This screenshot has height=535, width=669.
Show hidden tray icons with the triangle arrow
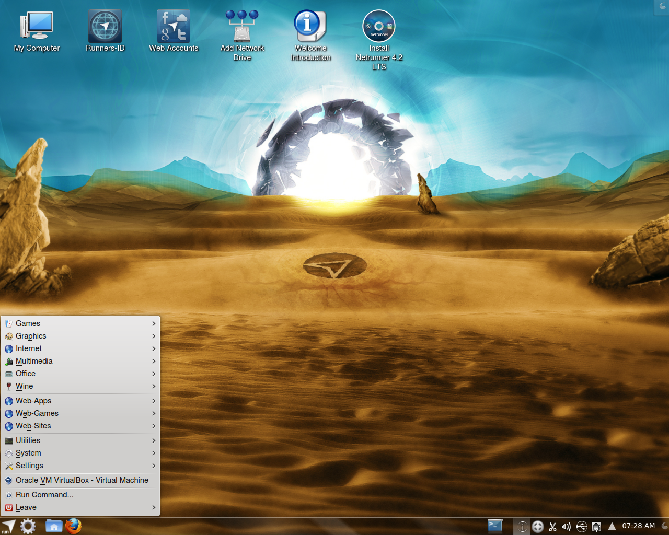point(612,526)
